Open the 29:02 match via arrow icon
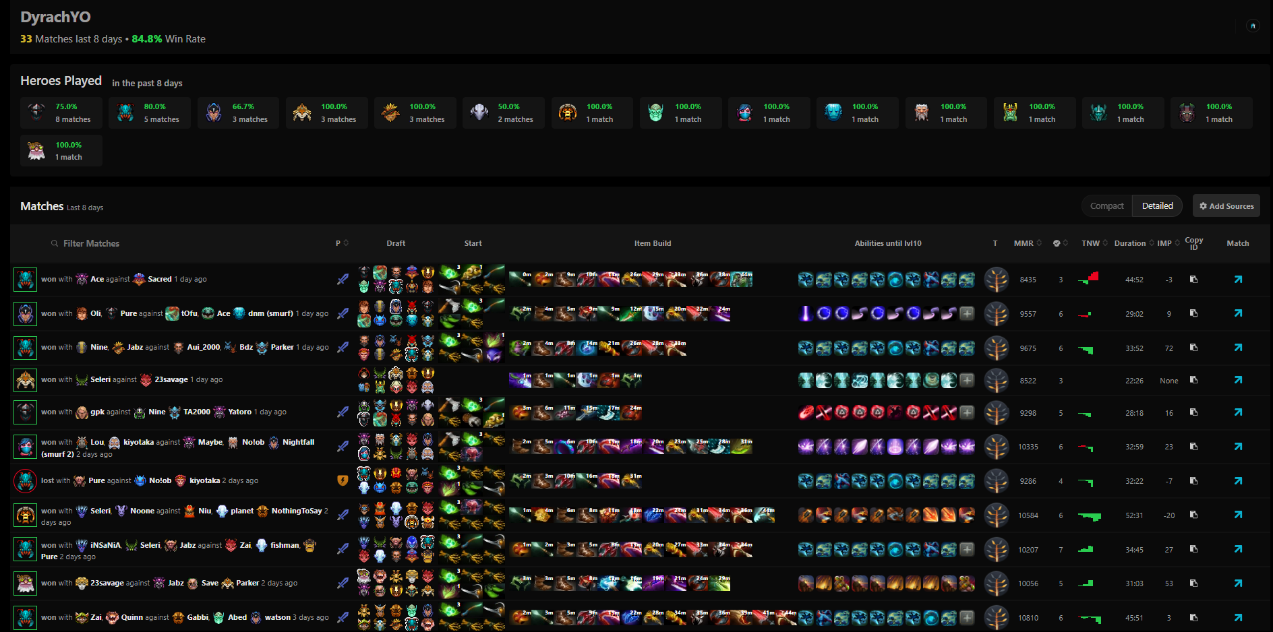The image size is (1273, 632). (1238, 313)
